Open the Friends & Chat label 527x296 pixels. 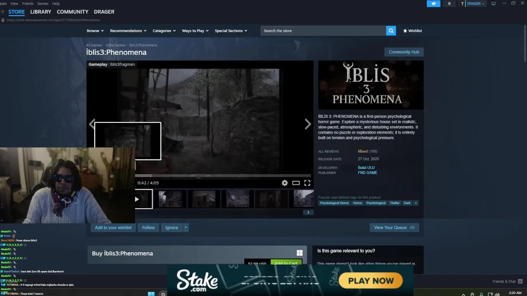pyautogui.click(x=504, y=282)
